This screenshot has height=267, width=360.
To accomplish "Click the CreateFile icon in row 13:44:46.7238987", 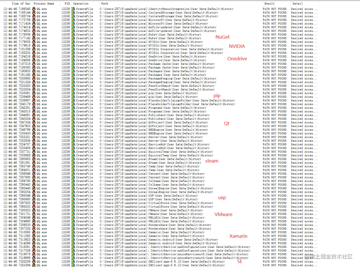I will click(x=73, y=101).
